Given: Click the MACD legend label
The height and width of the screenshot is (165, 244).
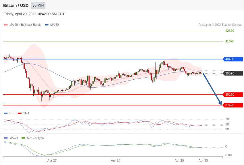Looking at the screenshot, I should tap(14, 138).
